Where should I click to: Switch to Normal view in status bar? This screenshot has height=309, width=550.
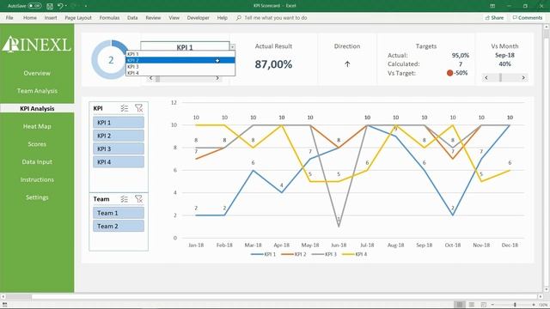(x=459, y=305)
